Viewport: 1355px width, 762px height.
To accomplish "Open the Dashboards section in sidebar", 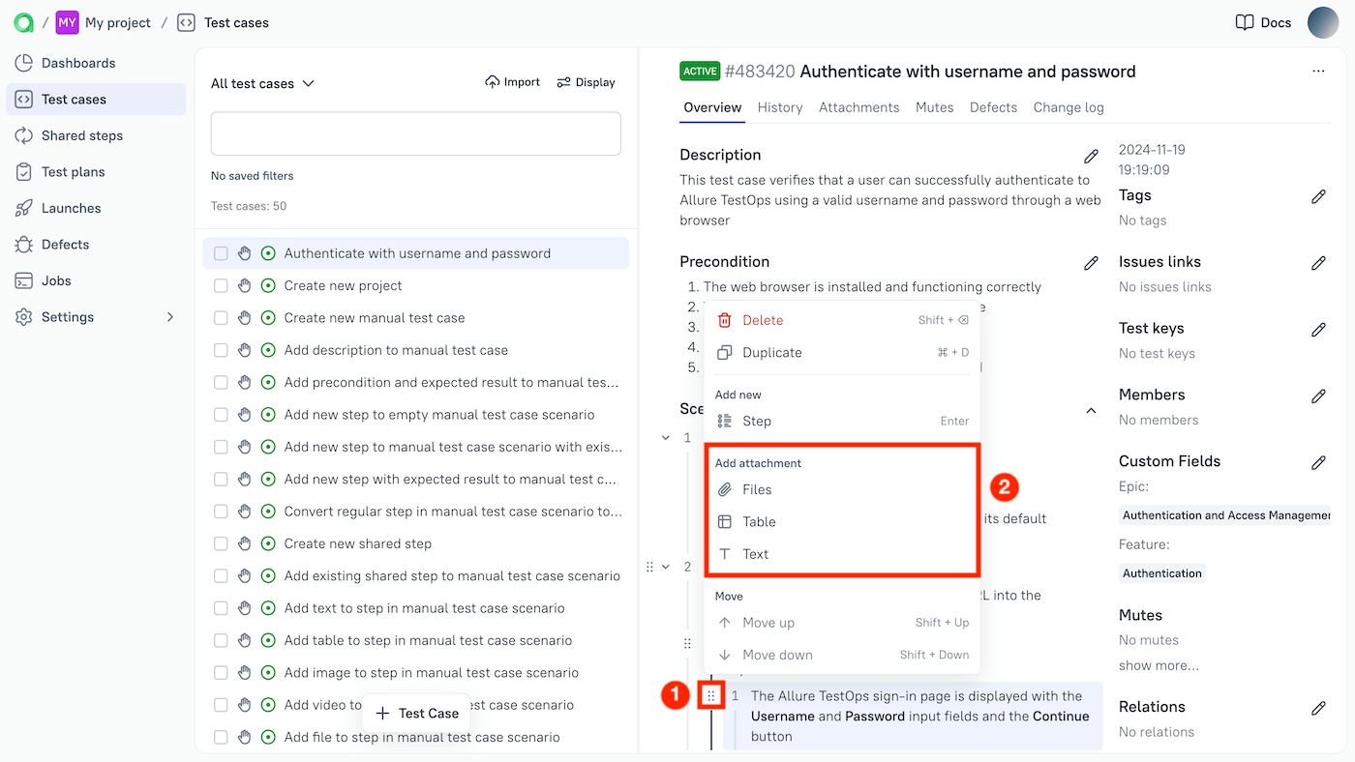I will [x=73, y=62].
